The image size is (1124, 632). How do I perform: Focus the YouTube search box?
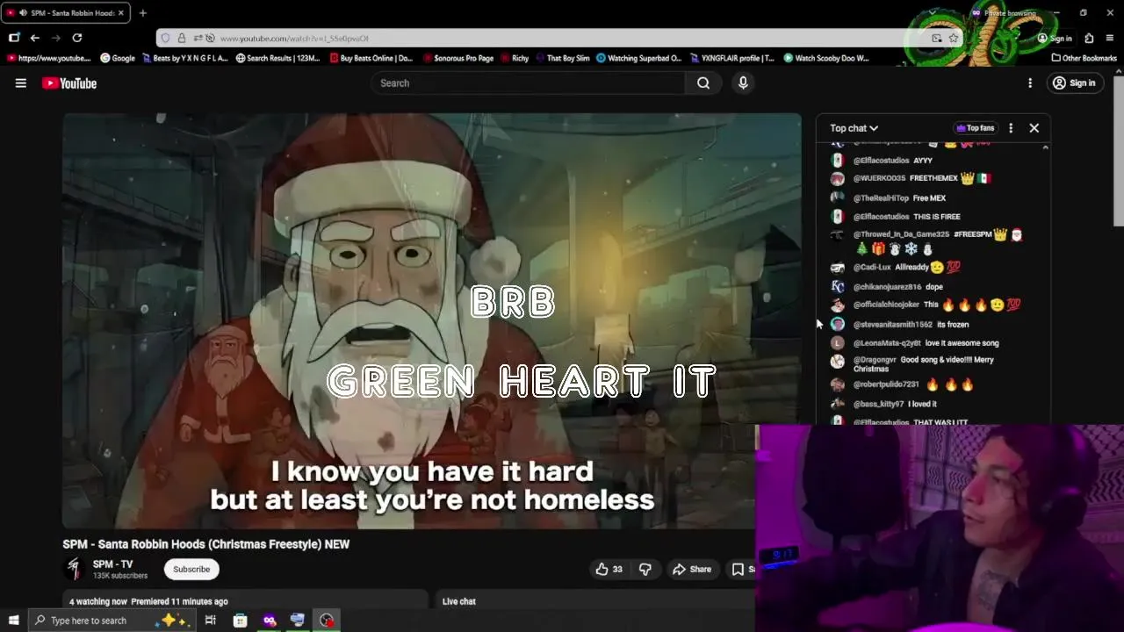(x=528, y=83)
